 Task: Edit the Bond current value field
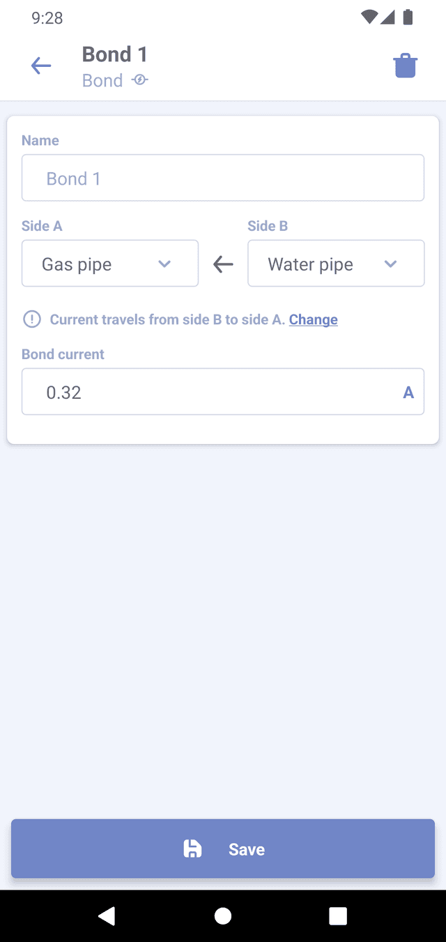point(209,392)
